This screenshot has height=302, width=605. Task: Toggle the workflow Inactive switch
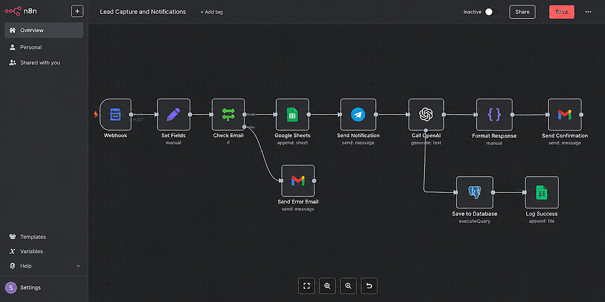click(x=492, y=12)
